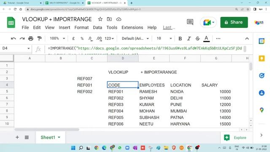Image resolution: width=270 pixels, height=152 pixels.
Task: Select the Paint format tool
Action: pos(39,38)
